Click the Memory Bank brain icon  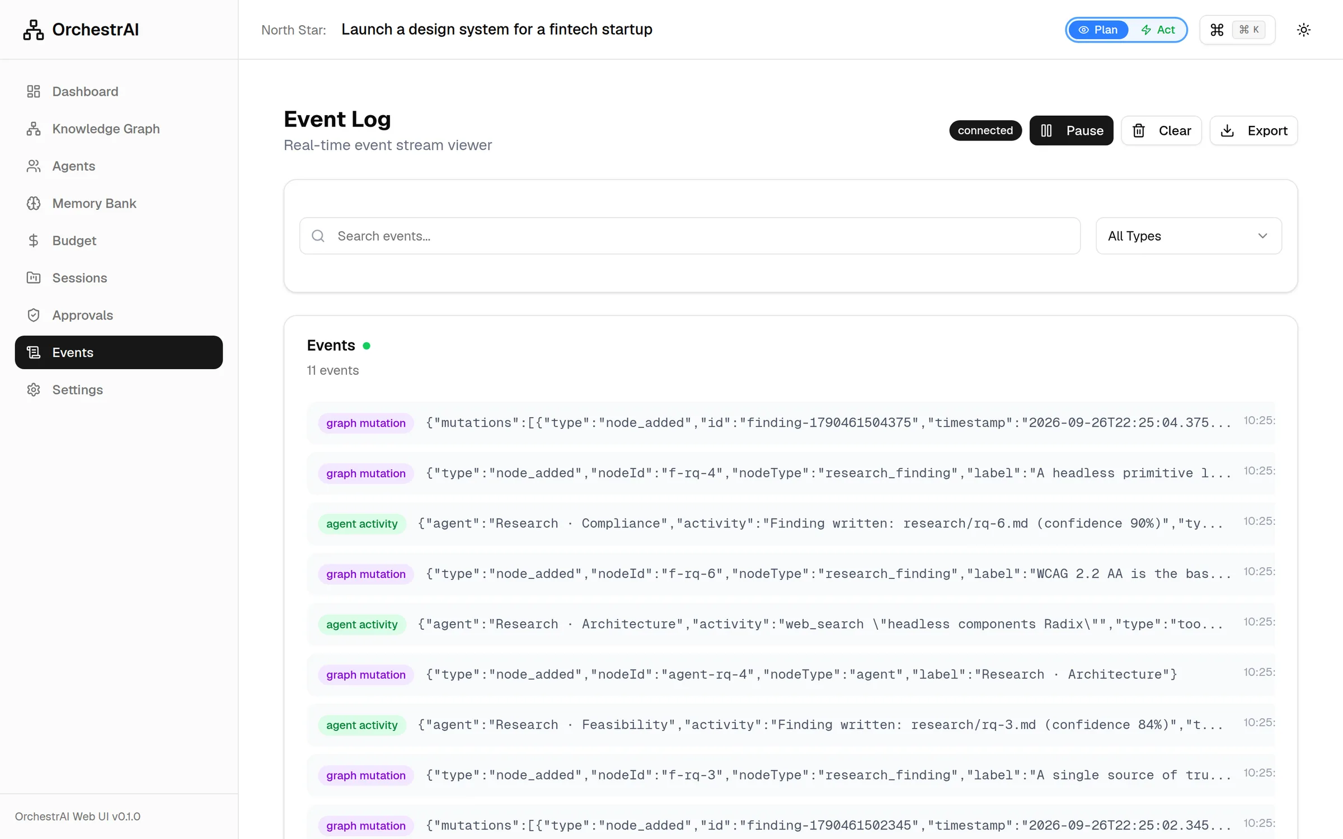coord(34,203)
